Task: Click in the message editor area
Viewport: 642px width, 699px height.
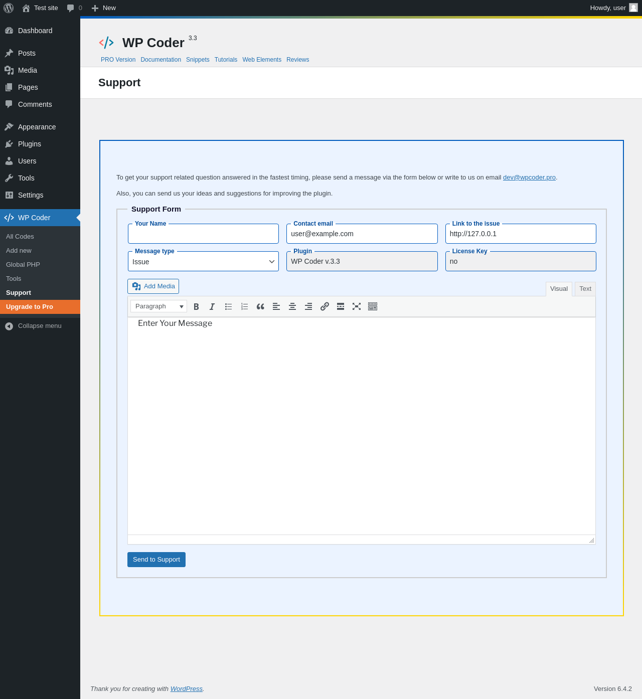Action: pyautogui.click(x=362, y=426)
